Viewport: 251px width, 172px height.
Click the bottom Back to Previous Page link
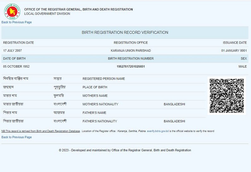[x=16, y=137]
